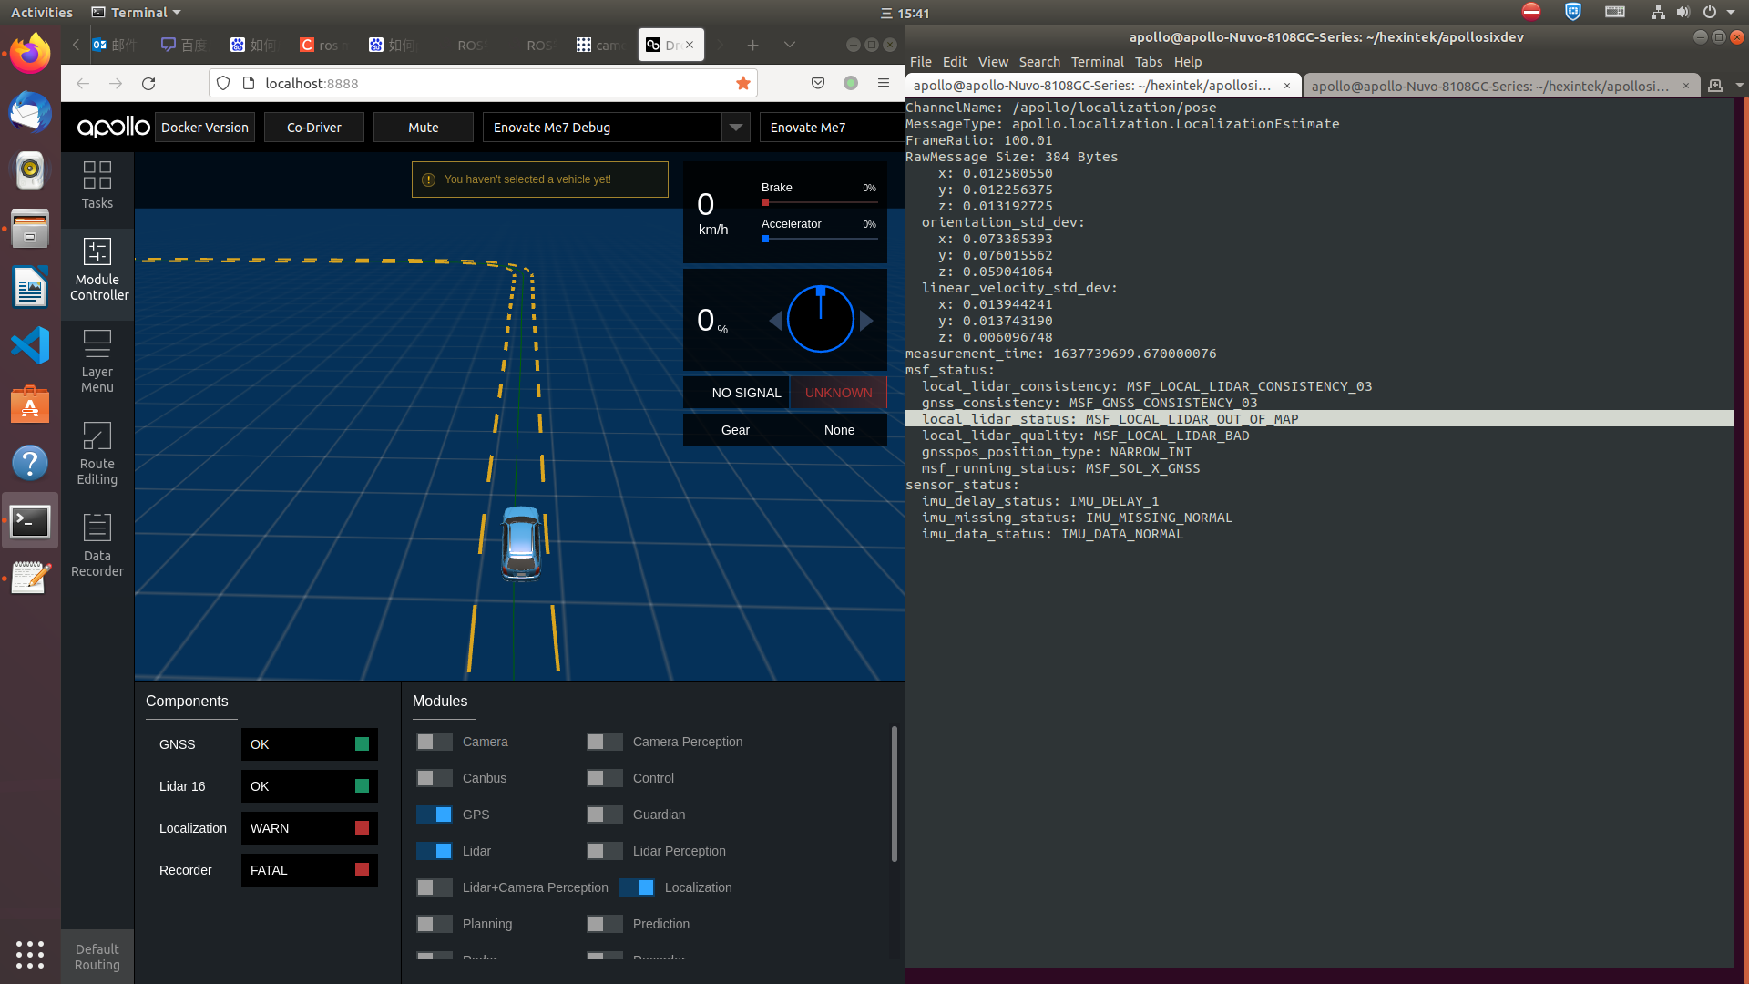
Task: Open the browser tab overflow chevron
Action: coord(790,45)
